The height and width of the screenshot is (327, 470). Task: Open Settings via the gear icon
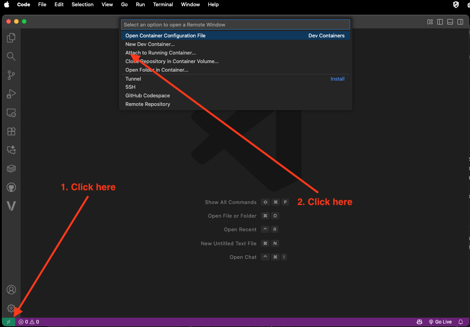click(x=11, y=308)
